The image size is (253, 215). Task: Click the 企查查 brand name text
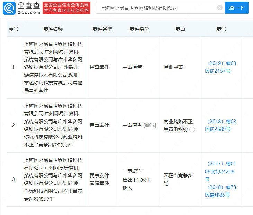coord(29,6)
